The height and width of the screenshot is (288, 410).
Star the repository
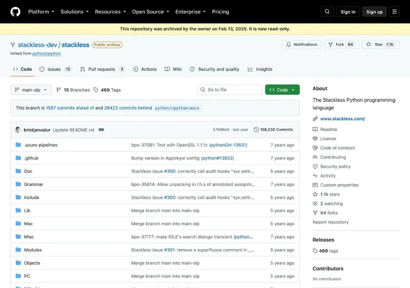(381, 44)
